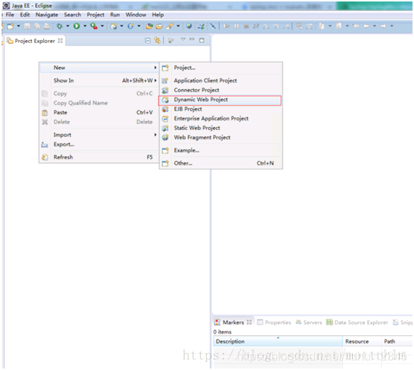
Task: Click the Skip All Breakpoints icon
Action: coord(213,26)
